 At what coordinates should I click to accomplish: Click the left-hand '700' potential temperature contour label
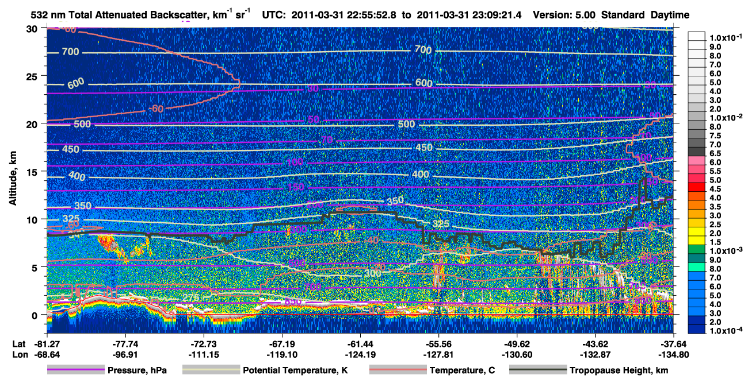click(70, 52)
